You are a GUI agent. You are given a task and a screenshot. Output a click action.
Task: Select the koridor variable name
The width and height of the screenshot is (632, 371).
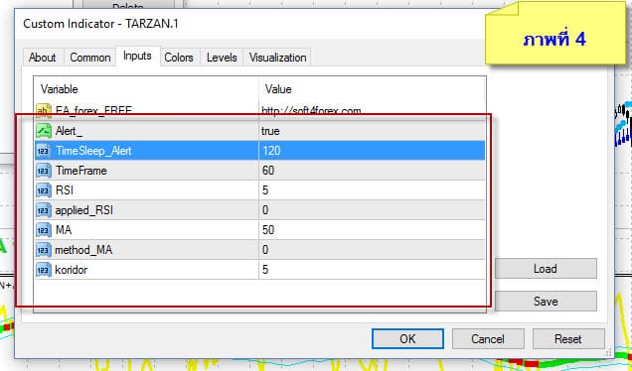(x=72, y=270)
